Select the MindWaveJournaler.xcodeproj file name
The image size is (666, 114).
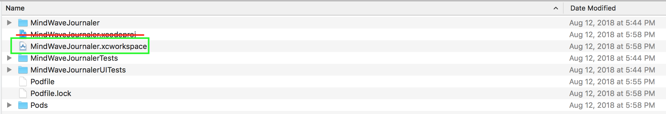(83, 34)
